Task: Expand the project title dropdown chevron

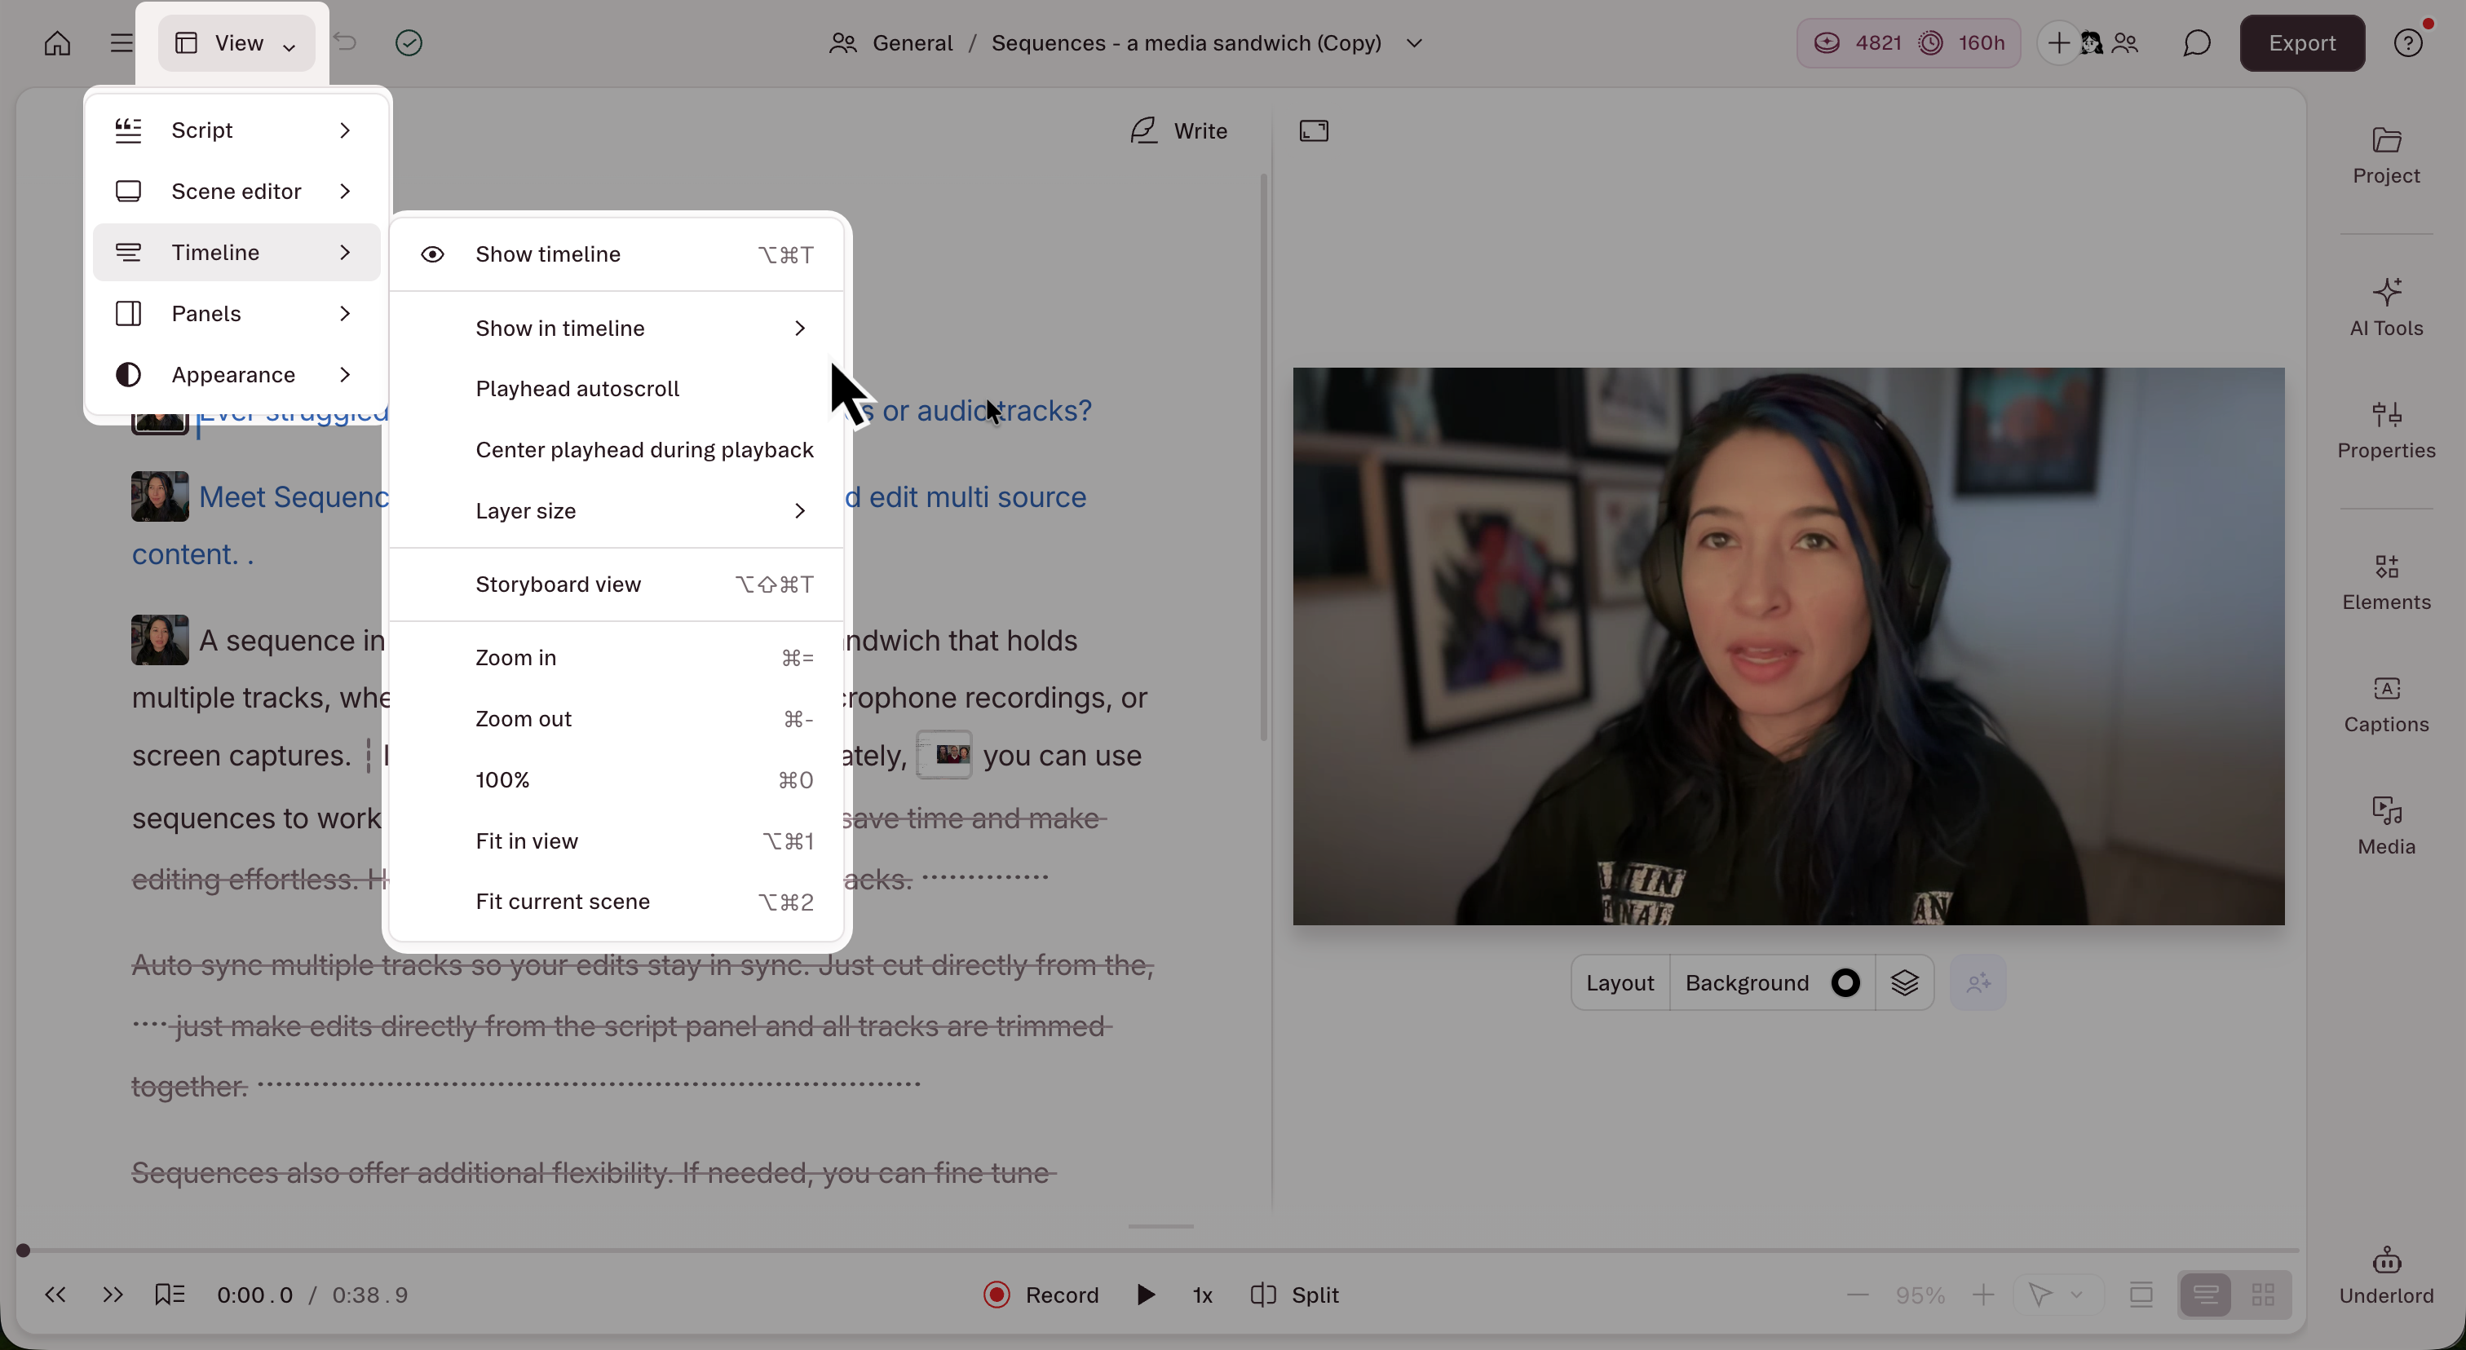Action: click(x=1414, y=43)
